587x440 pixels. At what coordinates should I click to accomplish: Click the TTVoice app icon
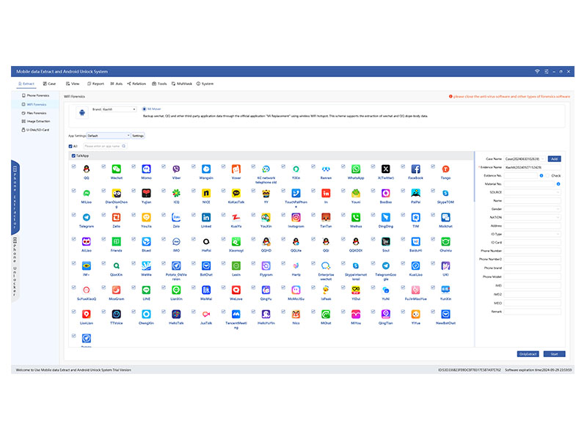tap(117, 315)
